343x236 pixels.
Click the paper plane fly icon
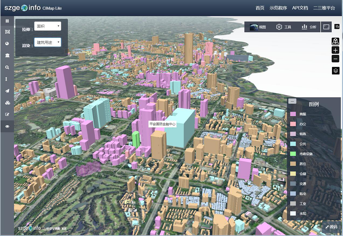pos(7,91)
